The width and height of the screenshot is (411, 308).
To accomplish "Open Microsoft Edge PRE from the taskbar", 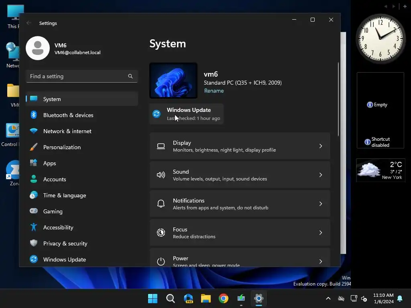I will (188, 298).
